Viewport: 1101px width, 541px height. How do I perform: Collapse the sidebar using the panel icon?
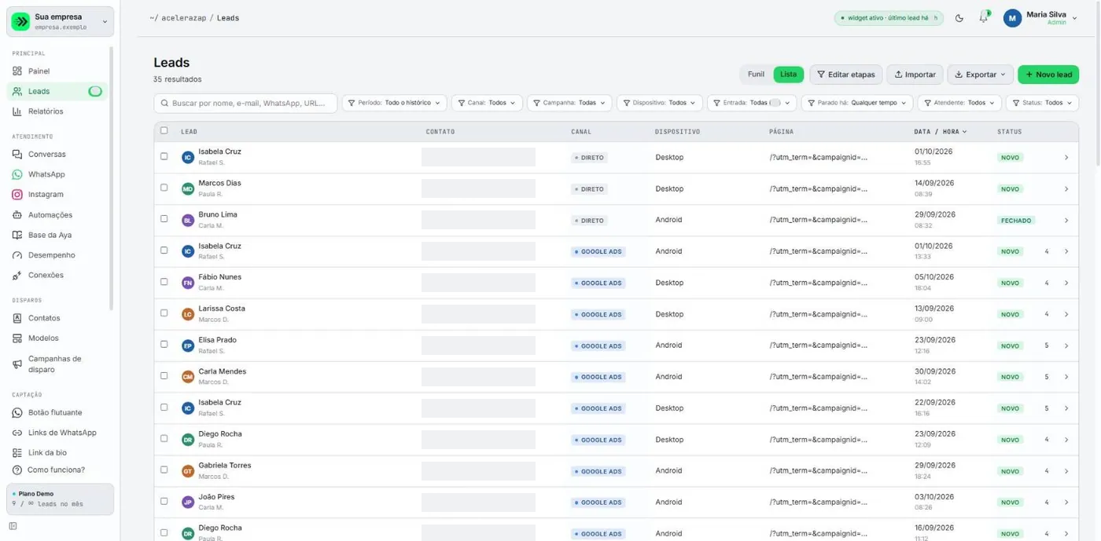pos(13,526)
